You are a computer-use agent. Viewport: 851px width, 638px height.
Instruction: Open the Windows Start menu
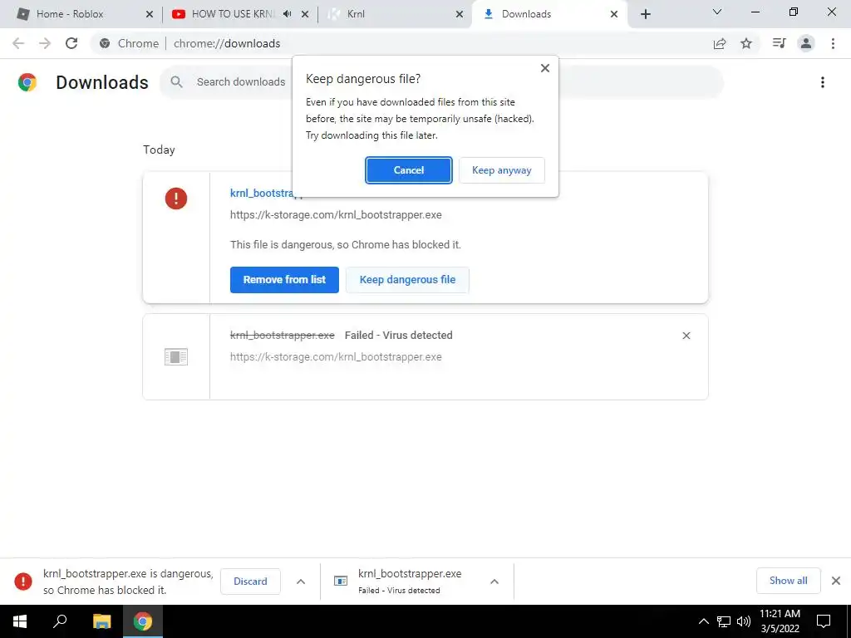pos(20,621)
